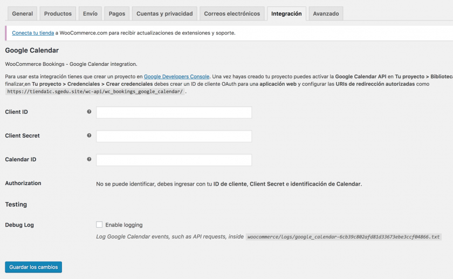Click the Testing section heading
Image resolution: width=453 pixels, height=279 pixels.
(x=16, y=205)
